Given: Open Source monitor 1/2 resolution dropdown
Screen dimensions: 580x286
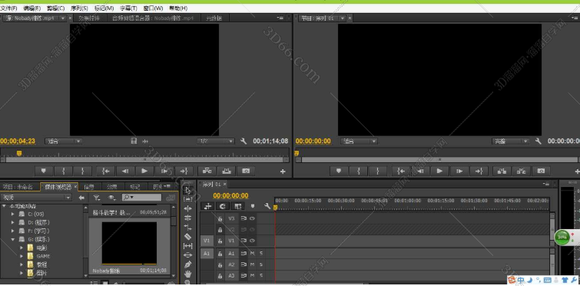Looking at the screenshot, I should point(216,141).
